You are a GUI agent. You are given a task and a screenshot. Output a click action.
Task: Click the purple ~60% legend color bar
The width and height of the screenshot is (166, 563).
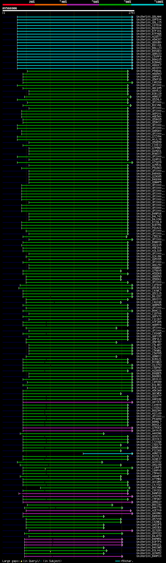pyautogui.click(x=83, y=5)
